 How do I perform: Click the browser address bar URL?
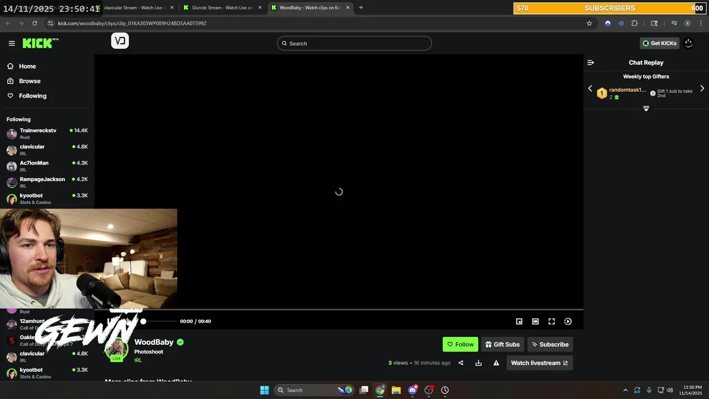coord(132,23)
